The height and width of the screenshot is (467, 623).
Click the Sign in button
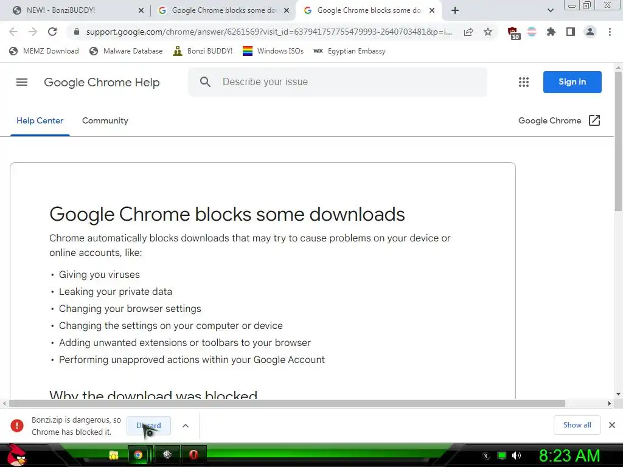[x=572, y=82]
